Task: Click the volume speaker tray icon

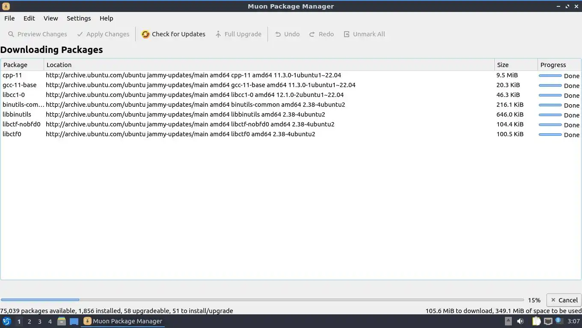Action: pos(520,321)
